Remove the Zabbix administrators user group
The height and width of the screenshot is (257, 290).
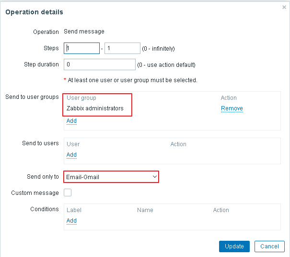(232, 108)
